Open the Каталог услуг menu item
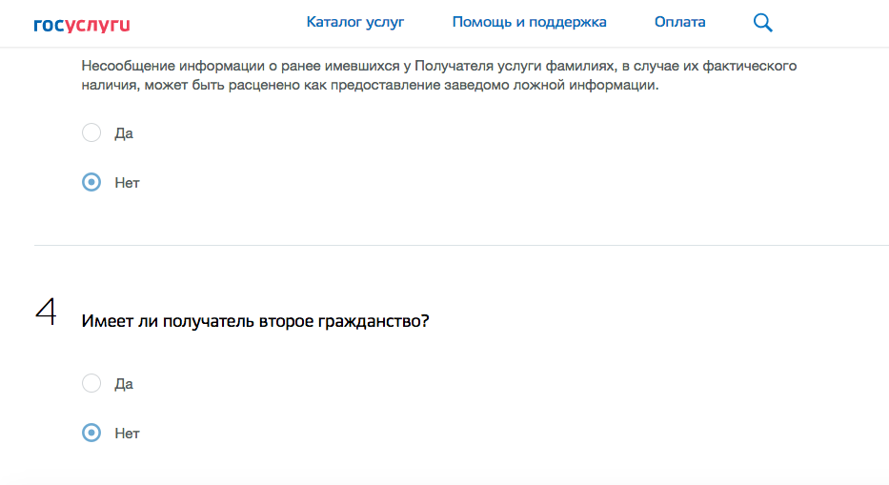 click(355, 22)
